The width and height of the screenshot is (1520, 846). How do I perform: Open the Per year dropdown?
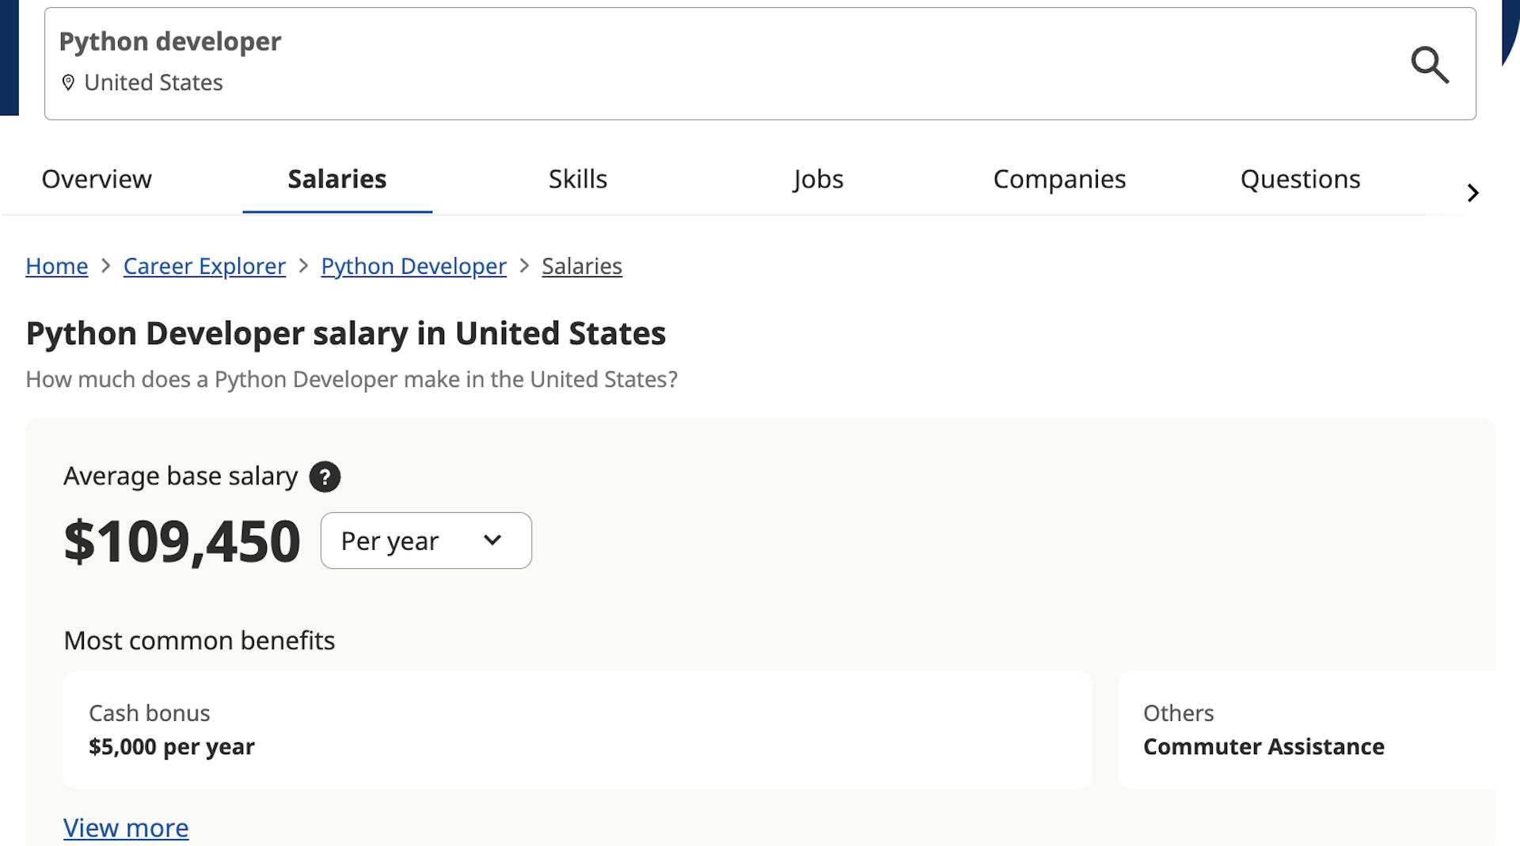click(x=425, y=541)
